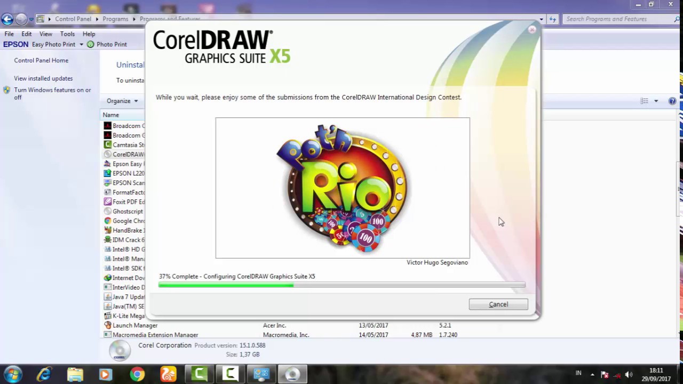Select the Ghostscript program row
The height and width of the screenshot is (384, 683).
pyautogui.click(x=124, y=211)
